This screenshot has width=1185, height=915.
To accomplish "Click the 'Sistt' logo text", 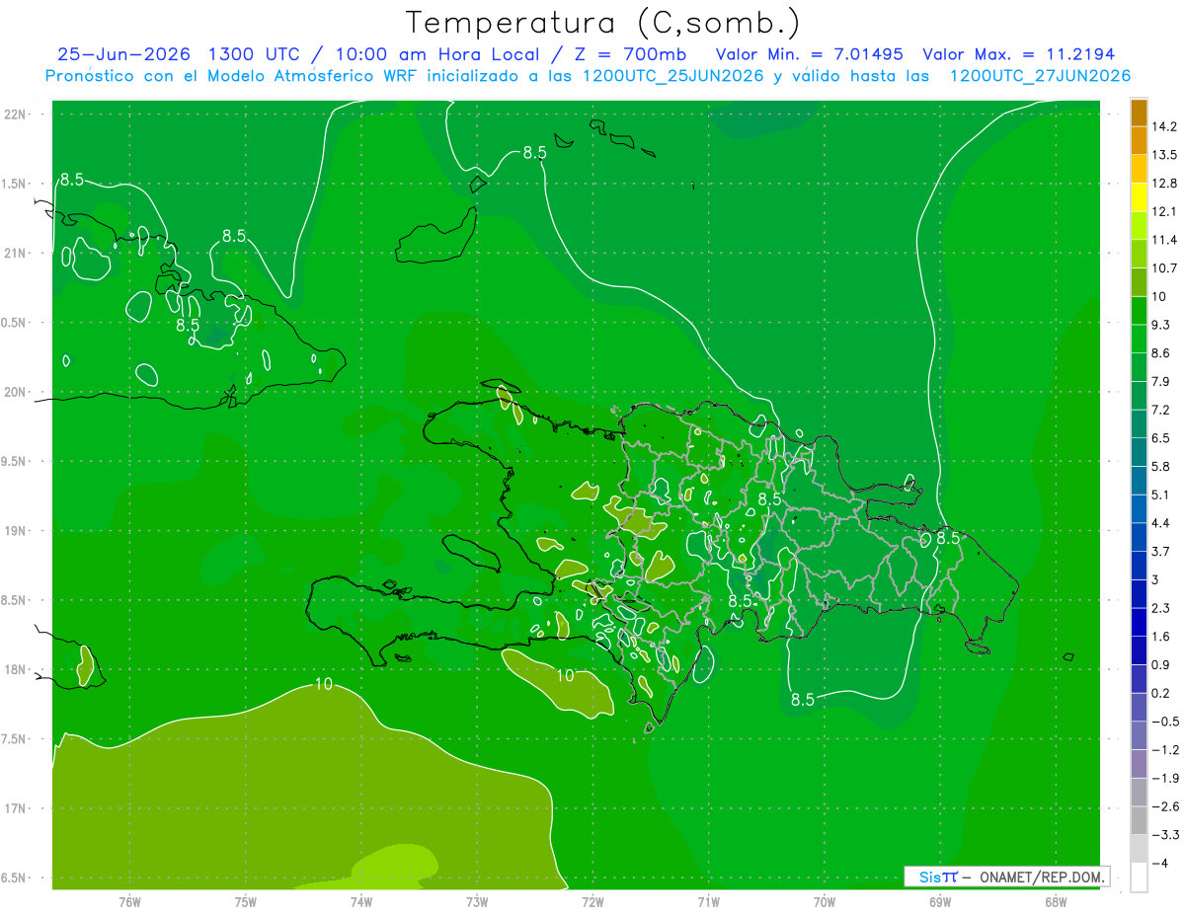I will pos(938,877).
